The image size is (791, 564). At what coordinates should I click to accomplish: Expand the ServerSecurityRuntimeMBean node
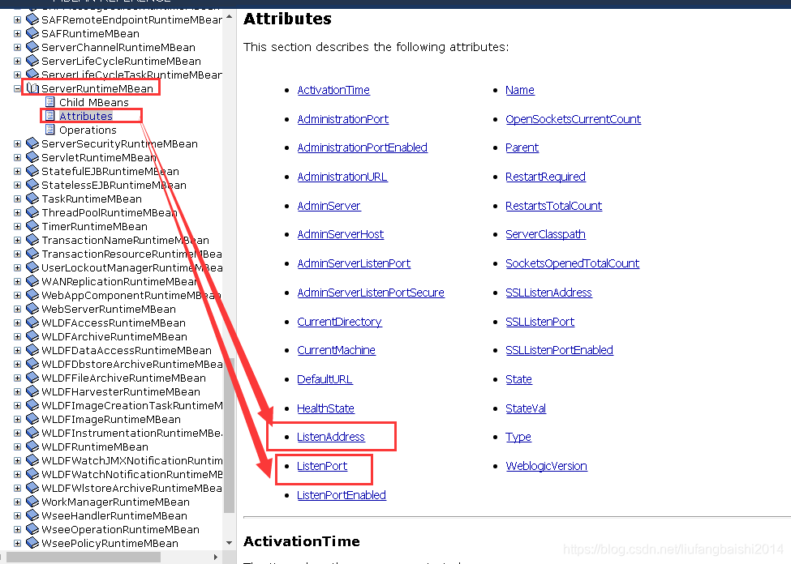coord(17,143)
